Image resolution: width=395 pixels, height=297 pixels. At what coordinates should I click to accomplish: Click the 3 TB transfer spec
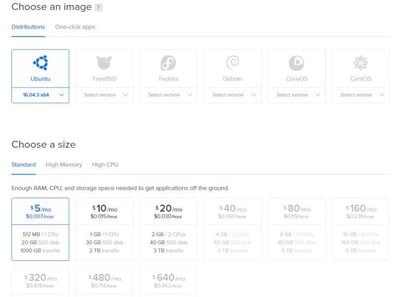[168, 251]
